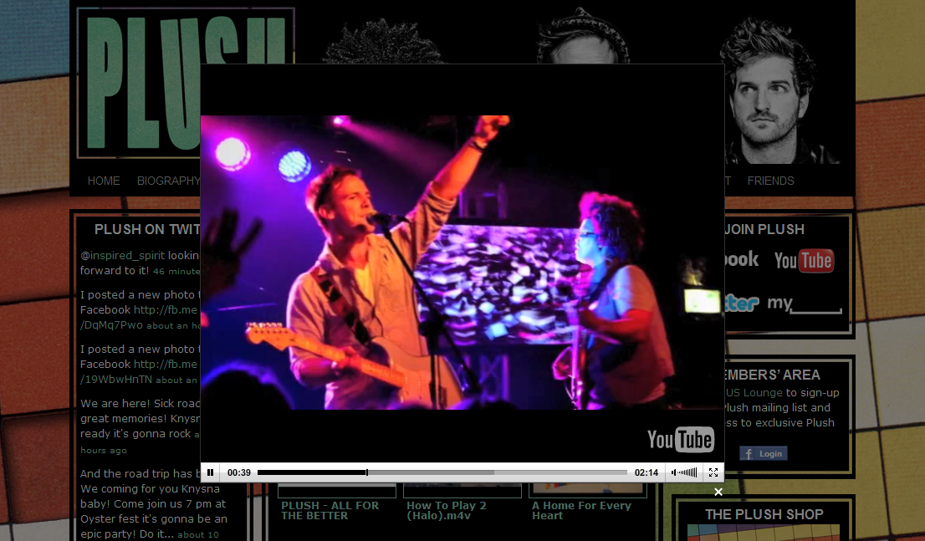Toggle fullscreen mode in the video player
The width and height of the screenshot is (925, 541).
tap(713, 472)
